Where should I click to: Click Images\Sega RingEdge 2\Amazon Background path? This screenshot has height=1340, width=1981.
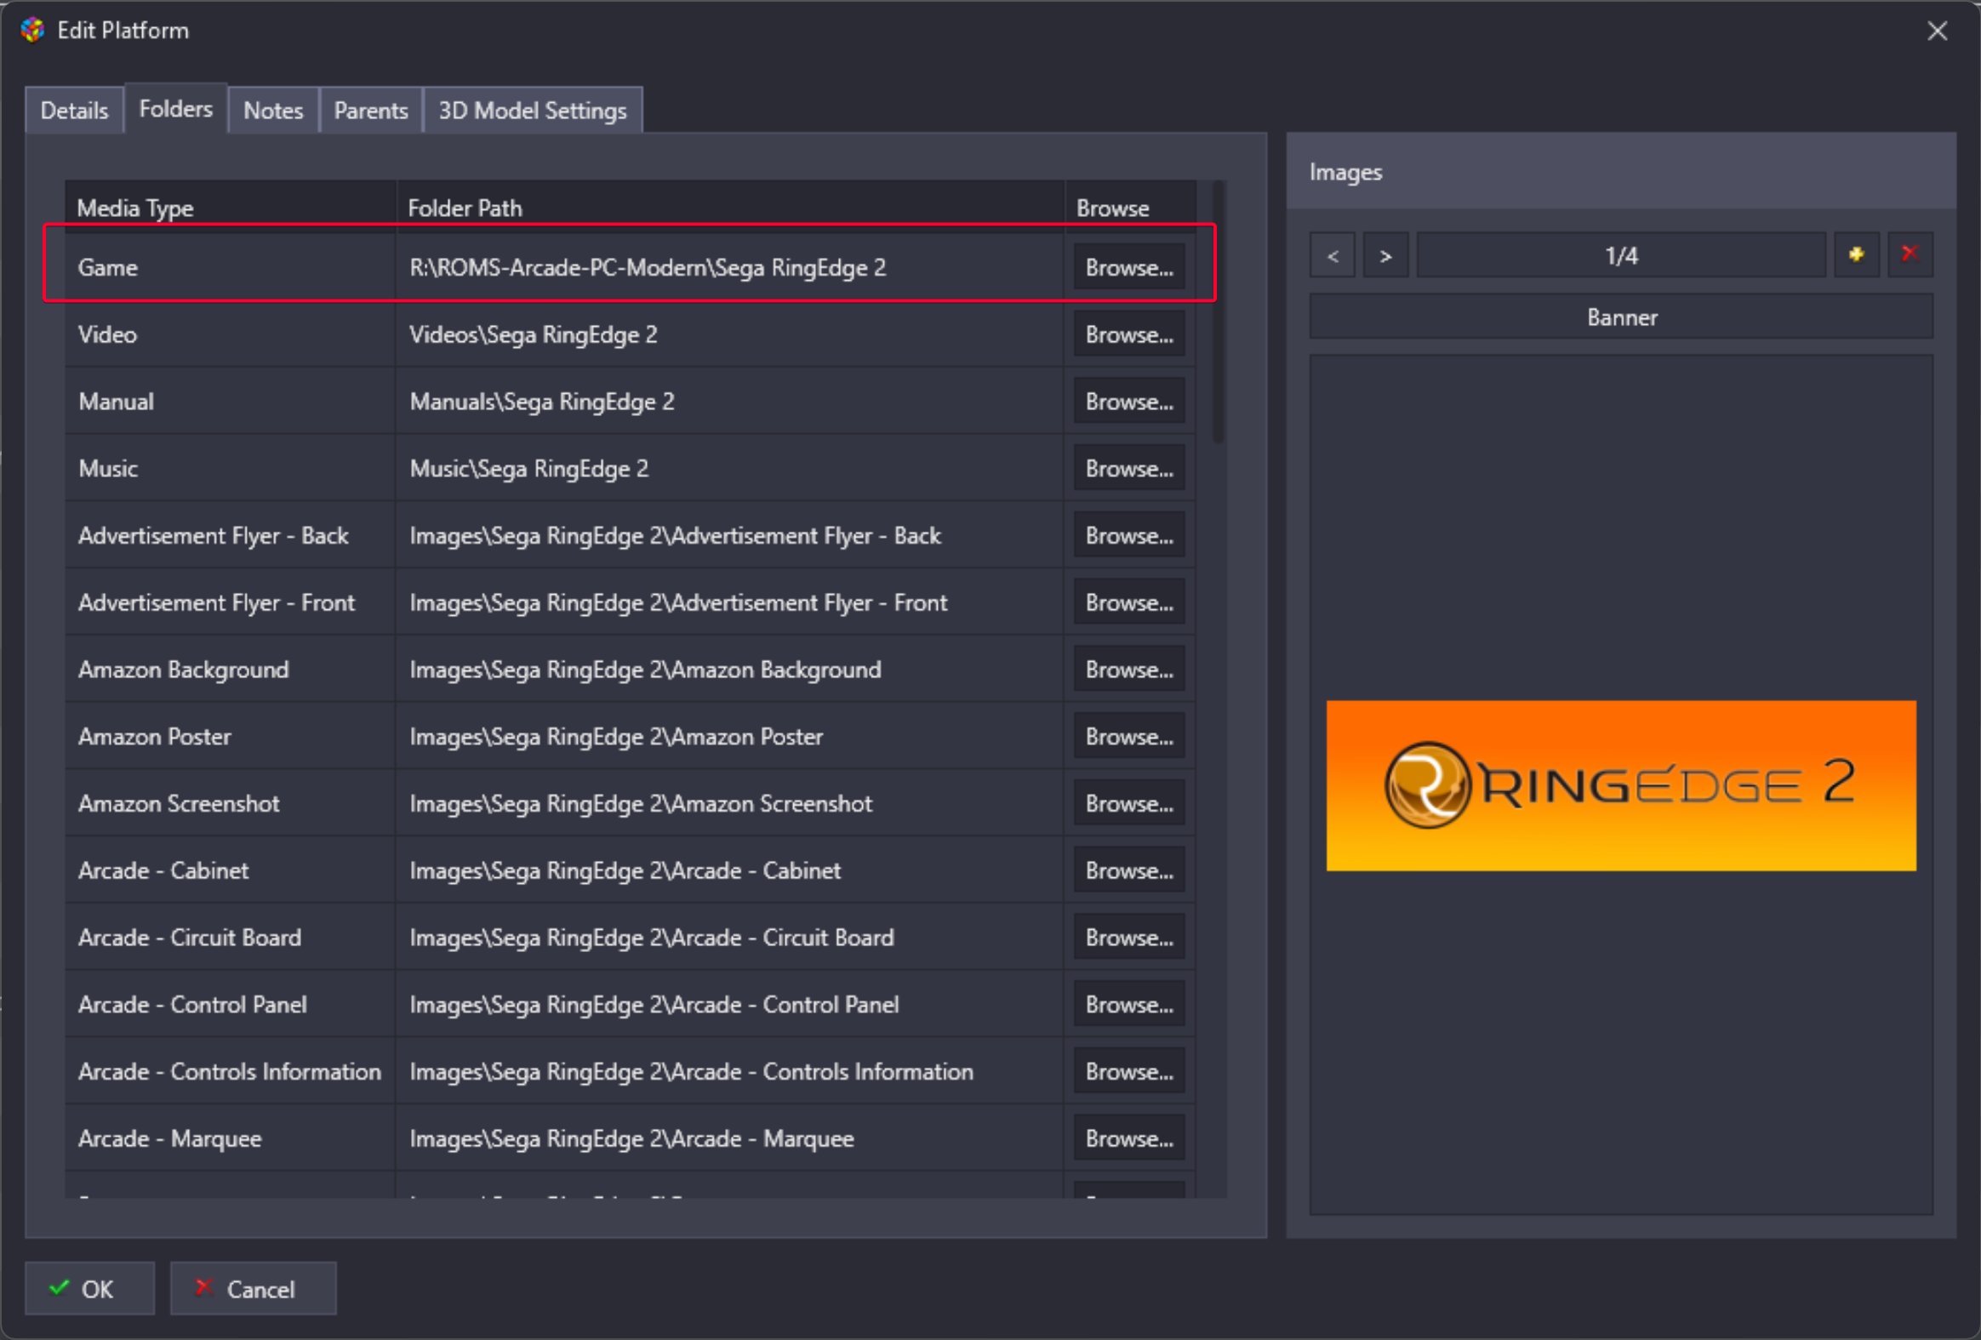point(645,670)
